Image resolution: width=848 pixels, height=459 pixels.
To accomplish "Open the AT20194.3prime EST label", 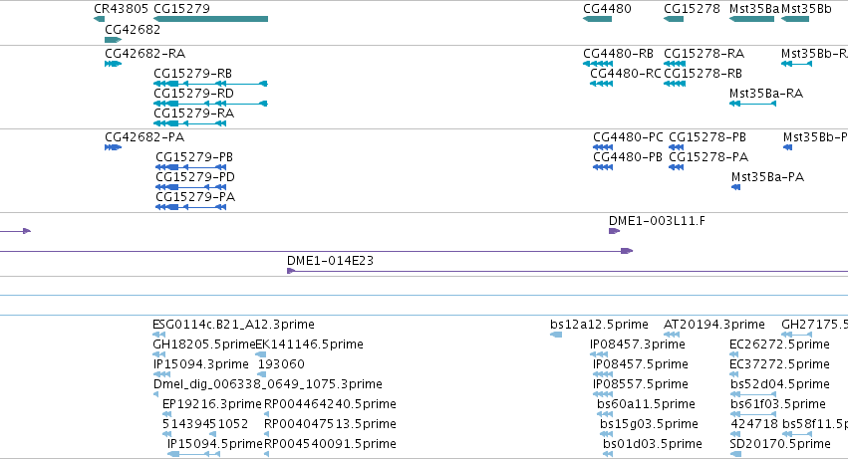I will [713, 325].
